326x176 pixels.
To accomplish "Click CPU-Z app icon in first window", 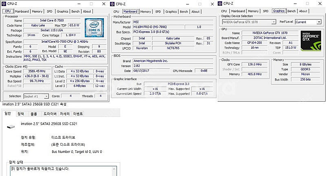I will [4, 4].
